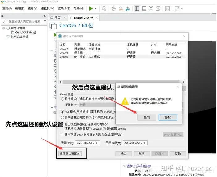
Task: Click the green power-on play icon
Action: pos(91,9)
